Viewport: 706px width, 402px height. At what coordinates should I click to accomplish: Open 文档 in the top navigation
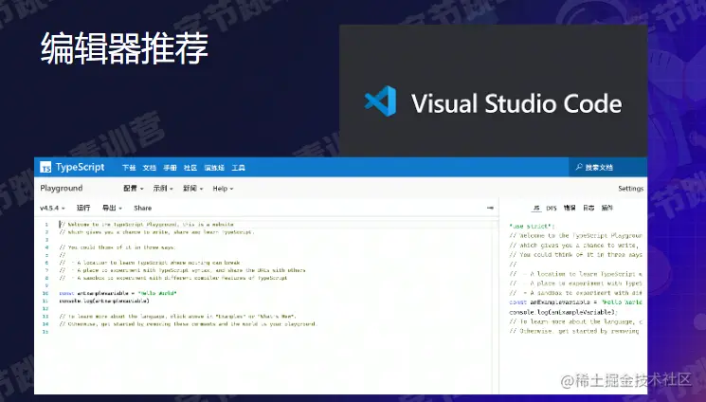click(149, 168)
